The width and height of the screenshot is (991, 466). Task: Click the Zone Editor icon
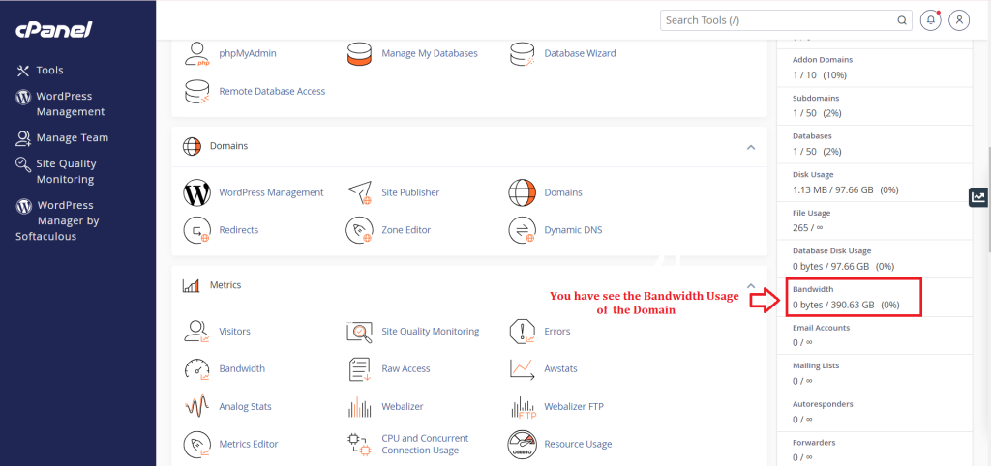coord(360,230)
